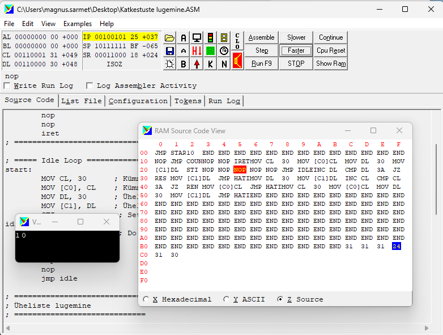Click the black VDU output display area

click(x=67, y=246)
